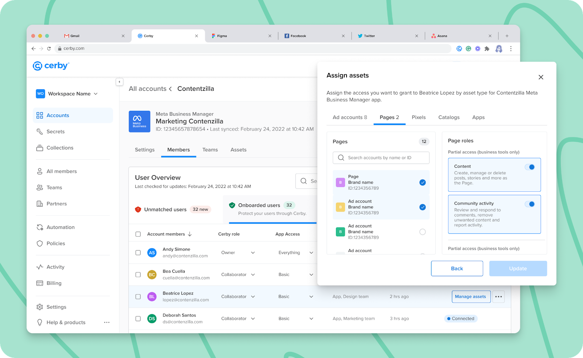Image resolution: width=583 pixels, height=358 pixels.
Task: Select all account members checkbox
Action: (x=138, y=234)
